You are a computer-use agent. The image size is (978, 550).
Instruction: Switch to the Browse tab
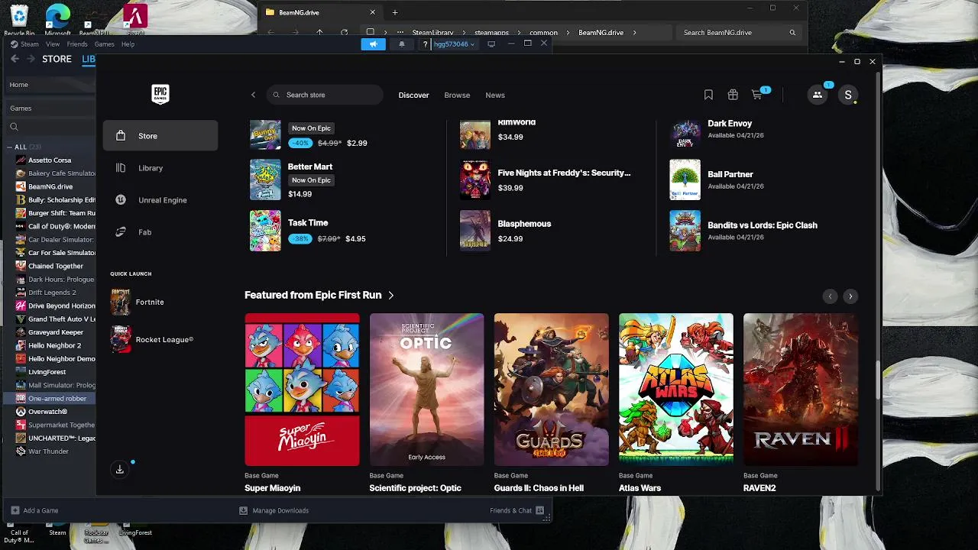tap(457, 95)
